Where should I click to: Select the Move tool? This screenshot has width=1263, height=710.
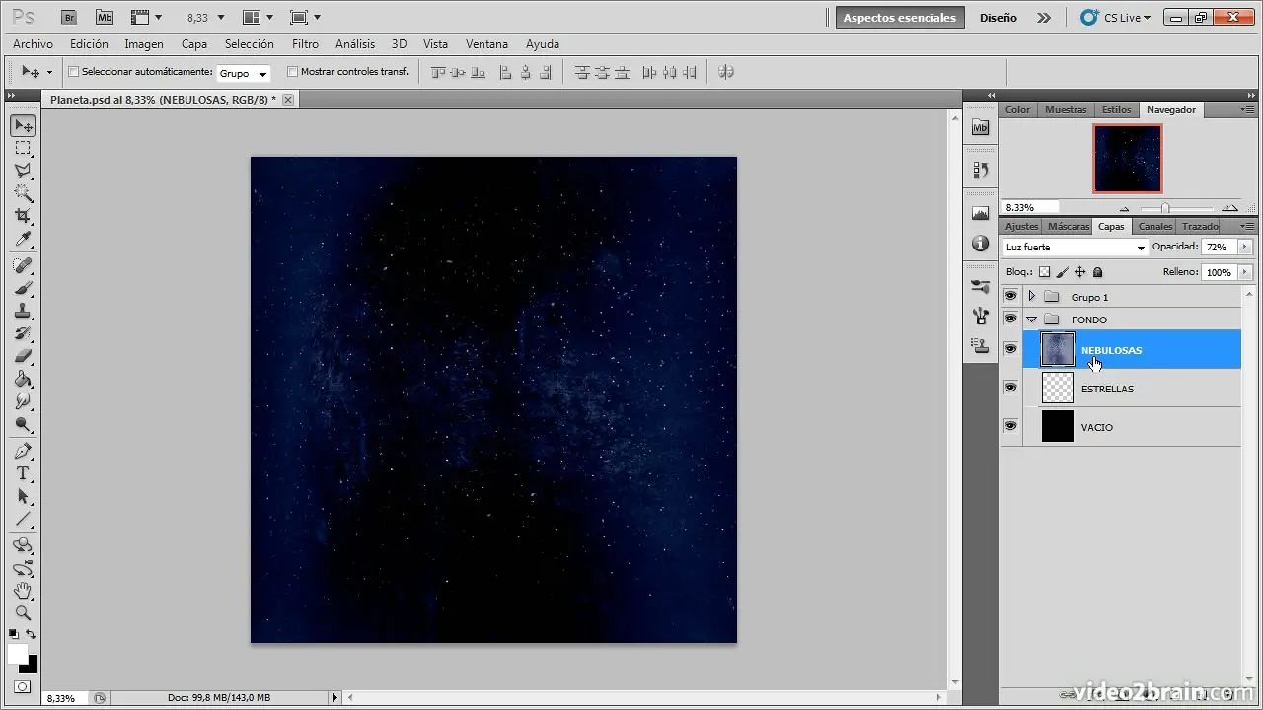24,125
